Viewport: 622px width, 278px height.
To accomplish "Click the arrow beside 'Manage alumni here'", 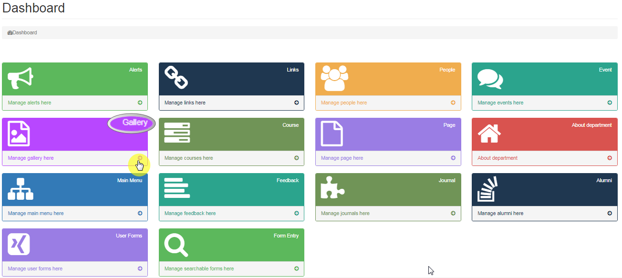I will (610, 213).
